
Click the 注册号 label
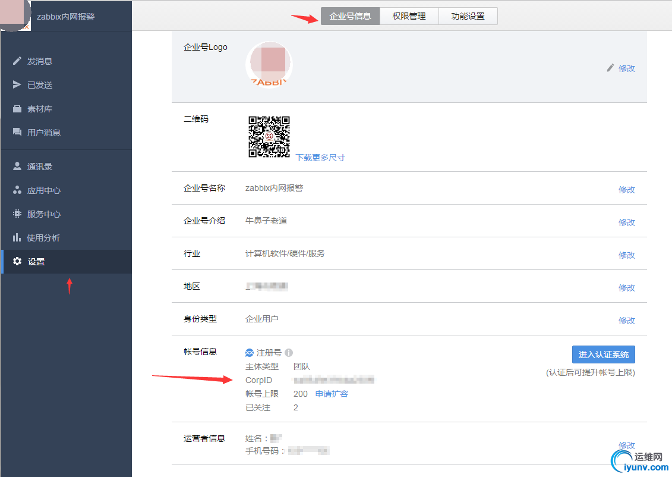tap(269, 353)
